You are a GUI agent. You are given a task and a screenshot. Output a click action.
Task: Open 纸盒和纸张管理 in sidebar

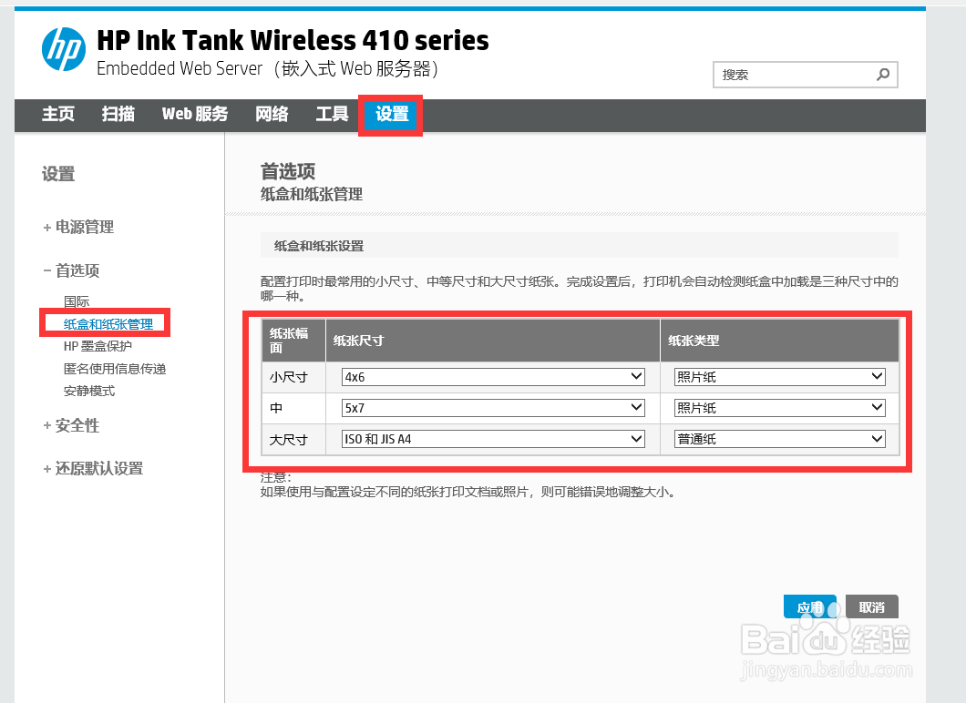(x=108, y=324)
